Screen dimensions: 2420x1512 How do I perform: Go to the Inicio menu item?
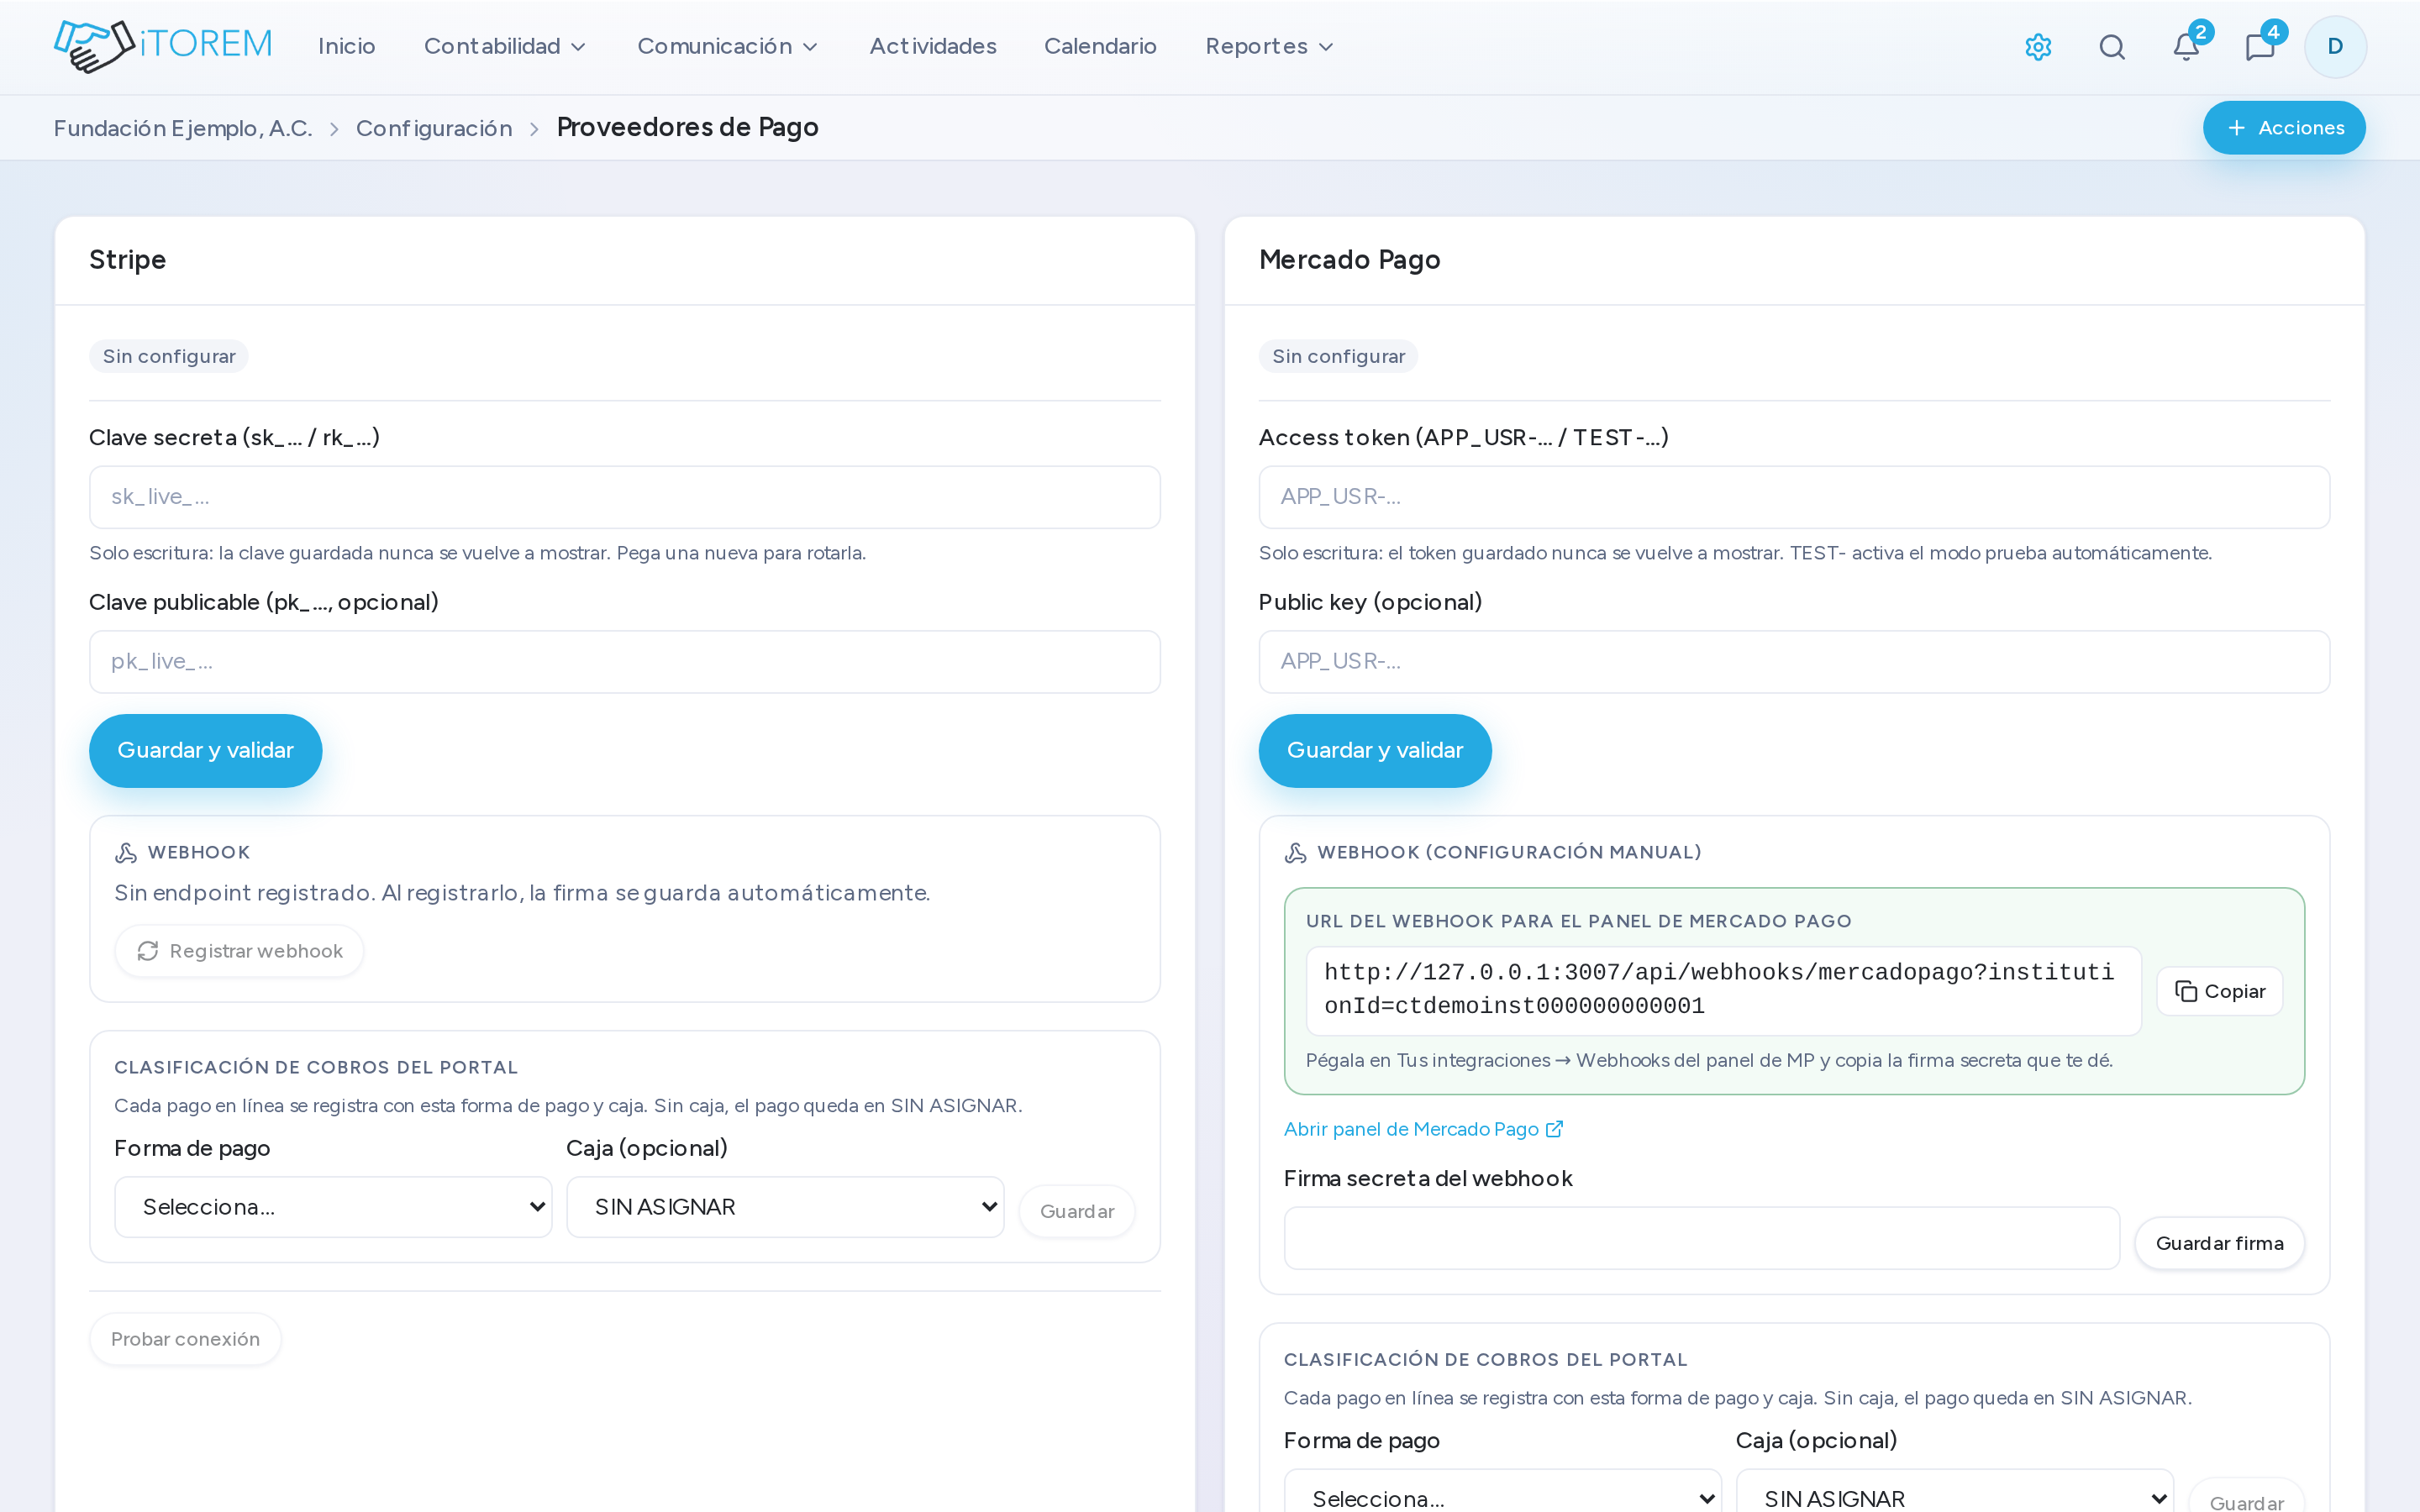tap(346, 46)
